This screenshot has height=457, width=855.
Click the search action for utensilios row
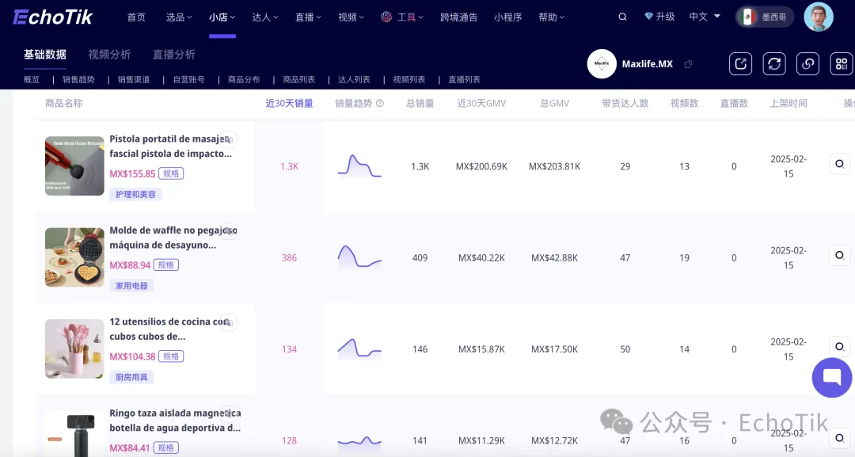pos(840,346)
